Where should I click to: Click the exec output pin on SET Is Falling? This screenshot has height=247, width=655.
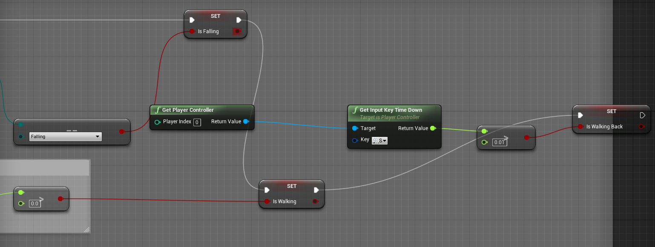click(x=239, y=20)
